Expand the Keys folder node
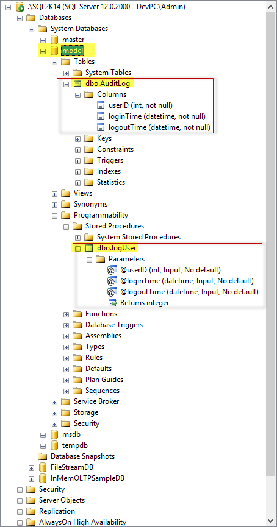277x527 pixels. [78, 139]
